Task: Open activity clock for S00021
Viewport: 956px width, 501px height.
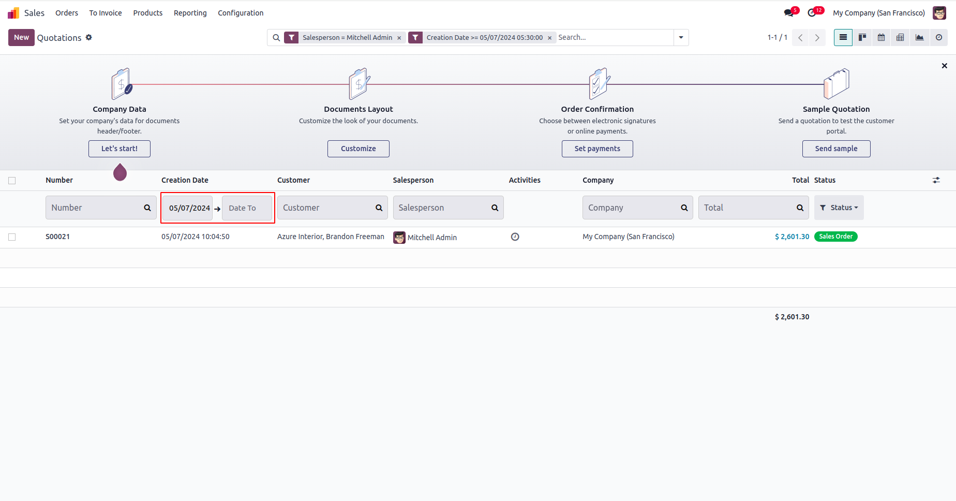Action: coord(515,237)
